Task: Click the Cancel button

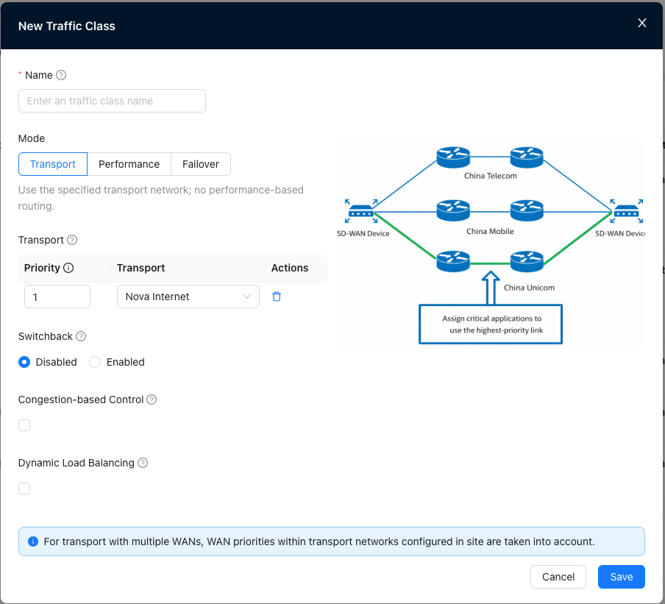Action: pos(558,577)
